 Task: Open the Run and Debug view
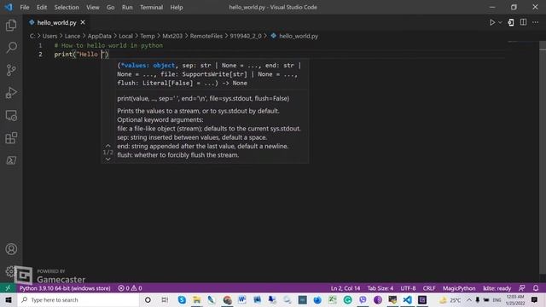point(11,93)
